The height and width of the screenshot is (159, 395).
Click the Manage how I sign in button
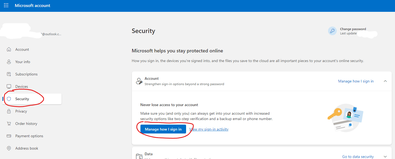coord(163,129)
